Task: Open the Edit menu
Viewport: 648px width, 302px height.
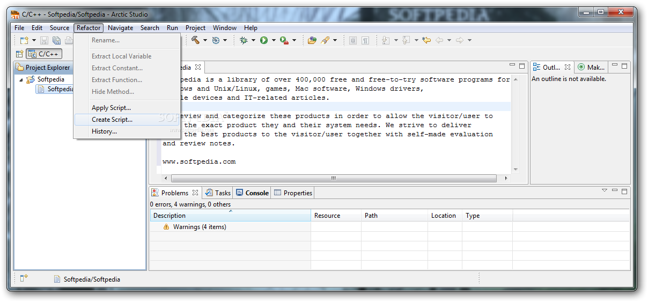Action: tap(37, 28)
